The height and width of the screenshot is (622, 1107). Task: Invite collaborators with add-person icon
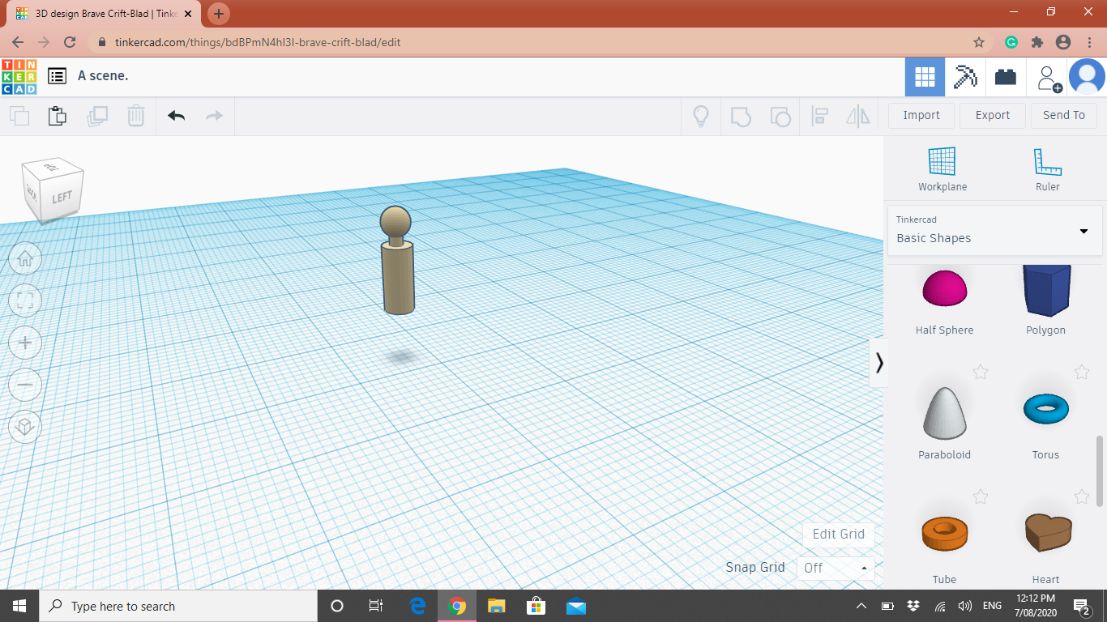[1047, 78]
